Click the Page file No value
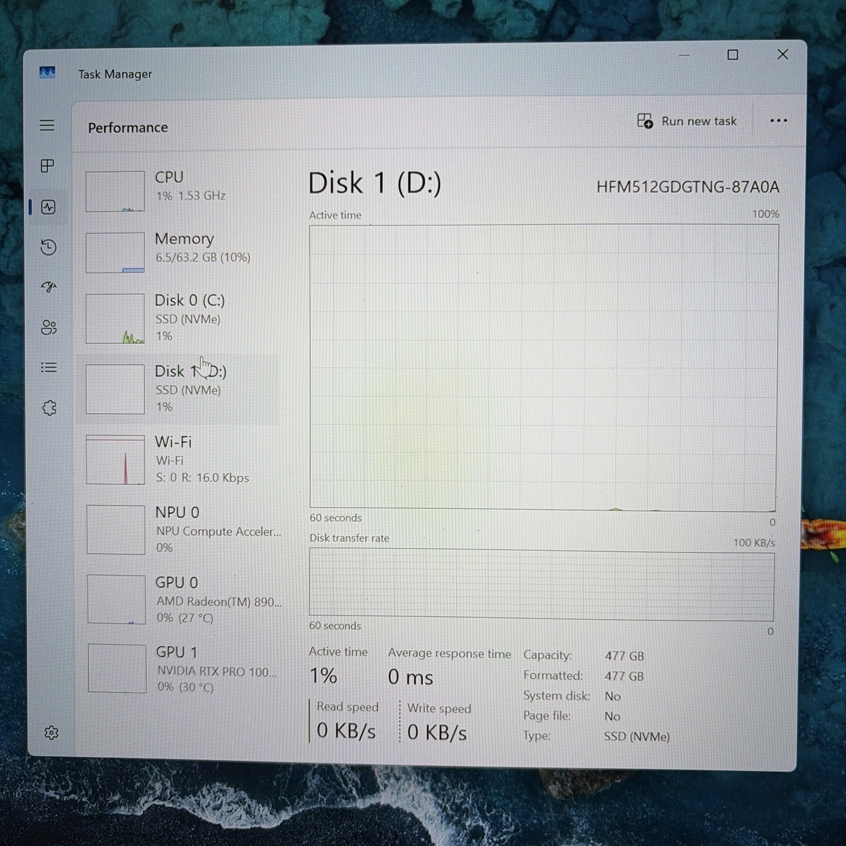This screenshot has height=846, width=846. 612,716
